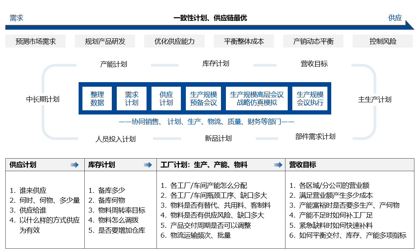Click the arrow icon beside 库存计划 header
Viewport: 419px width, 251px height.
147,165
